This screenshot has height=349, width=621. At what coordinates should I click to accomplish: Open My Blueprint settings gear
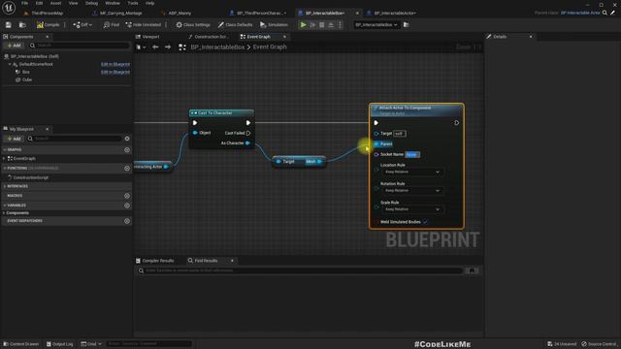(x=127, y=139)
